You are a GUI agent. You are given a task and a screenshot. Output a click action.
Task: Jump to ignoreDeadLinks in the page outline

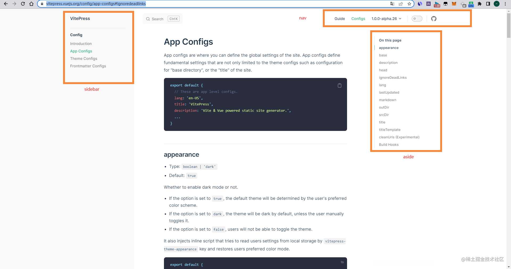pos(393,78)
